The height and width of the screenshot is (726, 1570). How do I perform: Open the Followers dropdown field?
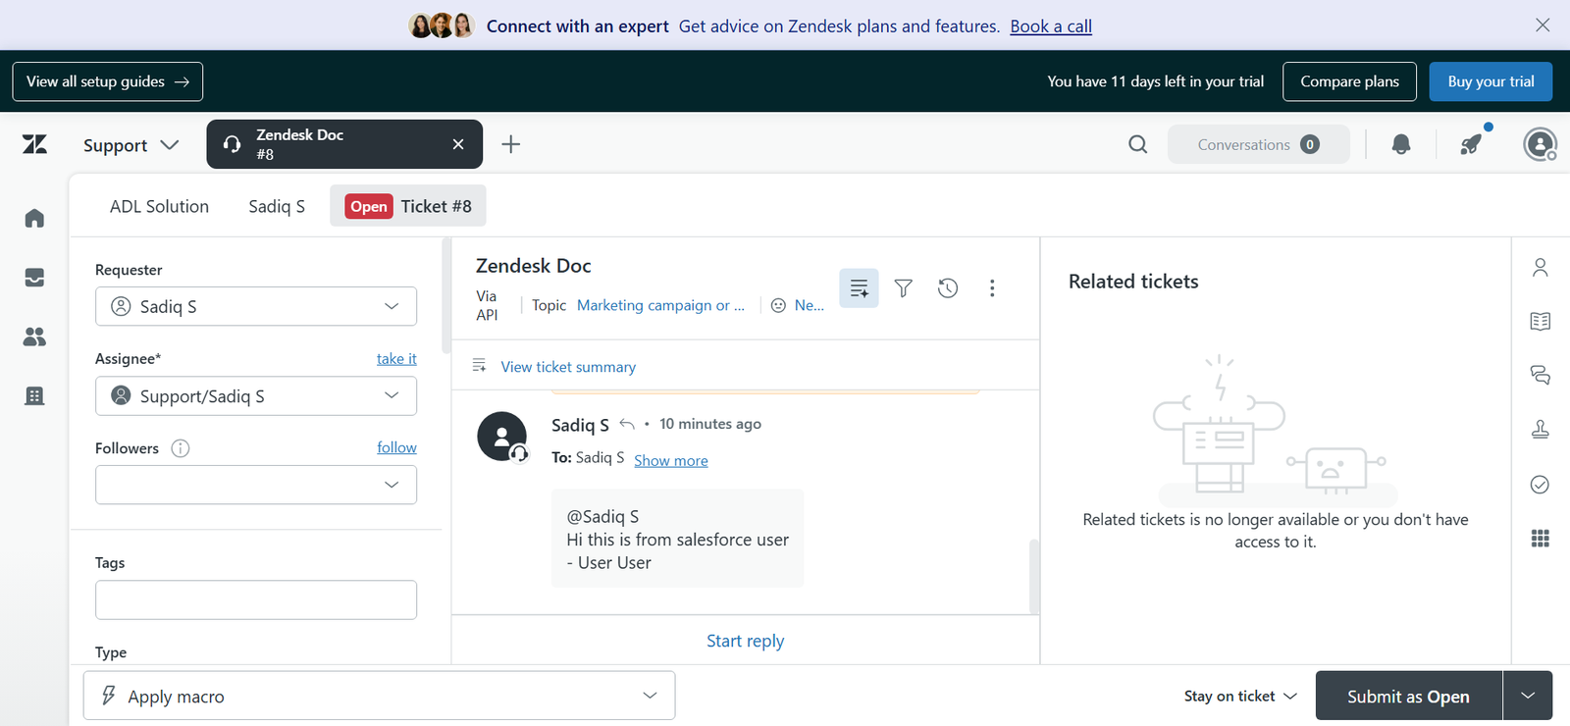pos(256,485)
